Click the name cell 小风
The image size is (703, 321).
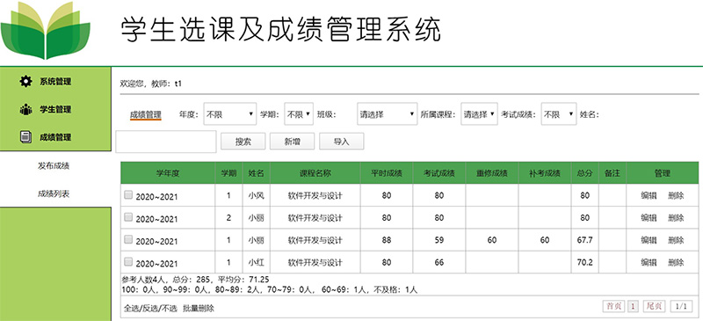256,195
